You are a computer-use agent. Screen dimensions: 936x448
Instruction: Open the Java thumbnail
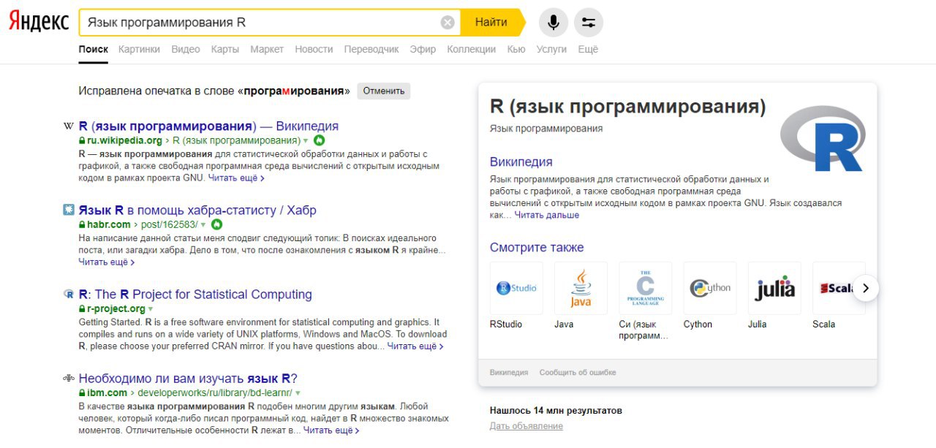tap(581, 288)
